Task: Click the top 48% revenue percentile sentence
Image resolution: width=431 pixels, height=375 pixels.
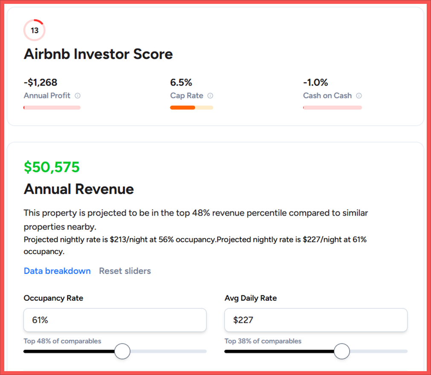Action: [196, 219]
